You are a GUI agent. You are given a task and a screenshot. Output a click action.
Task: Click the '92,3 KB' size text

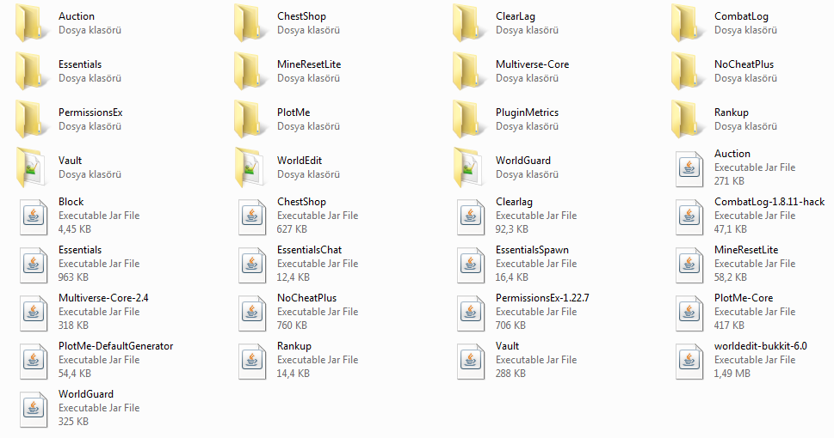512,229
